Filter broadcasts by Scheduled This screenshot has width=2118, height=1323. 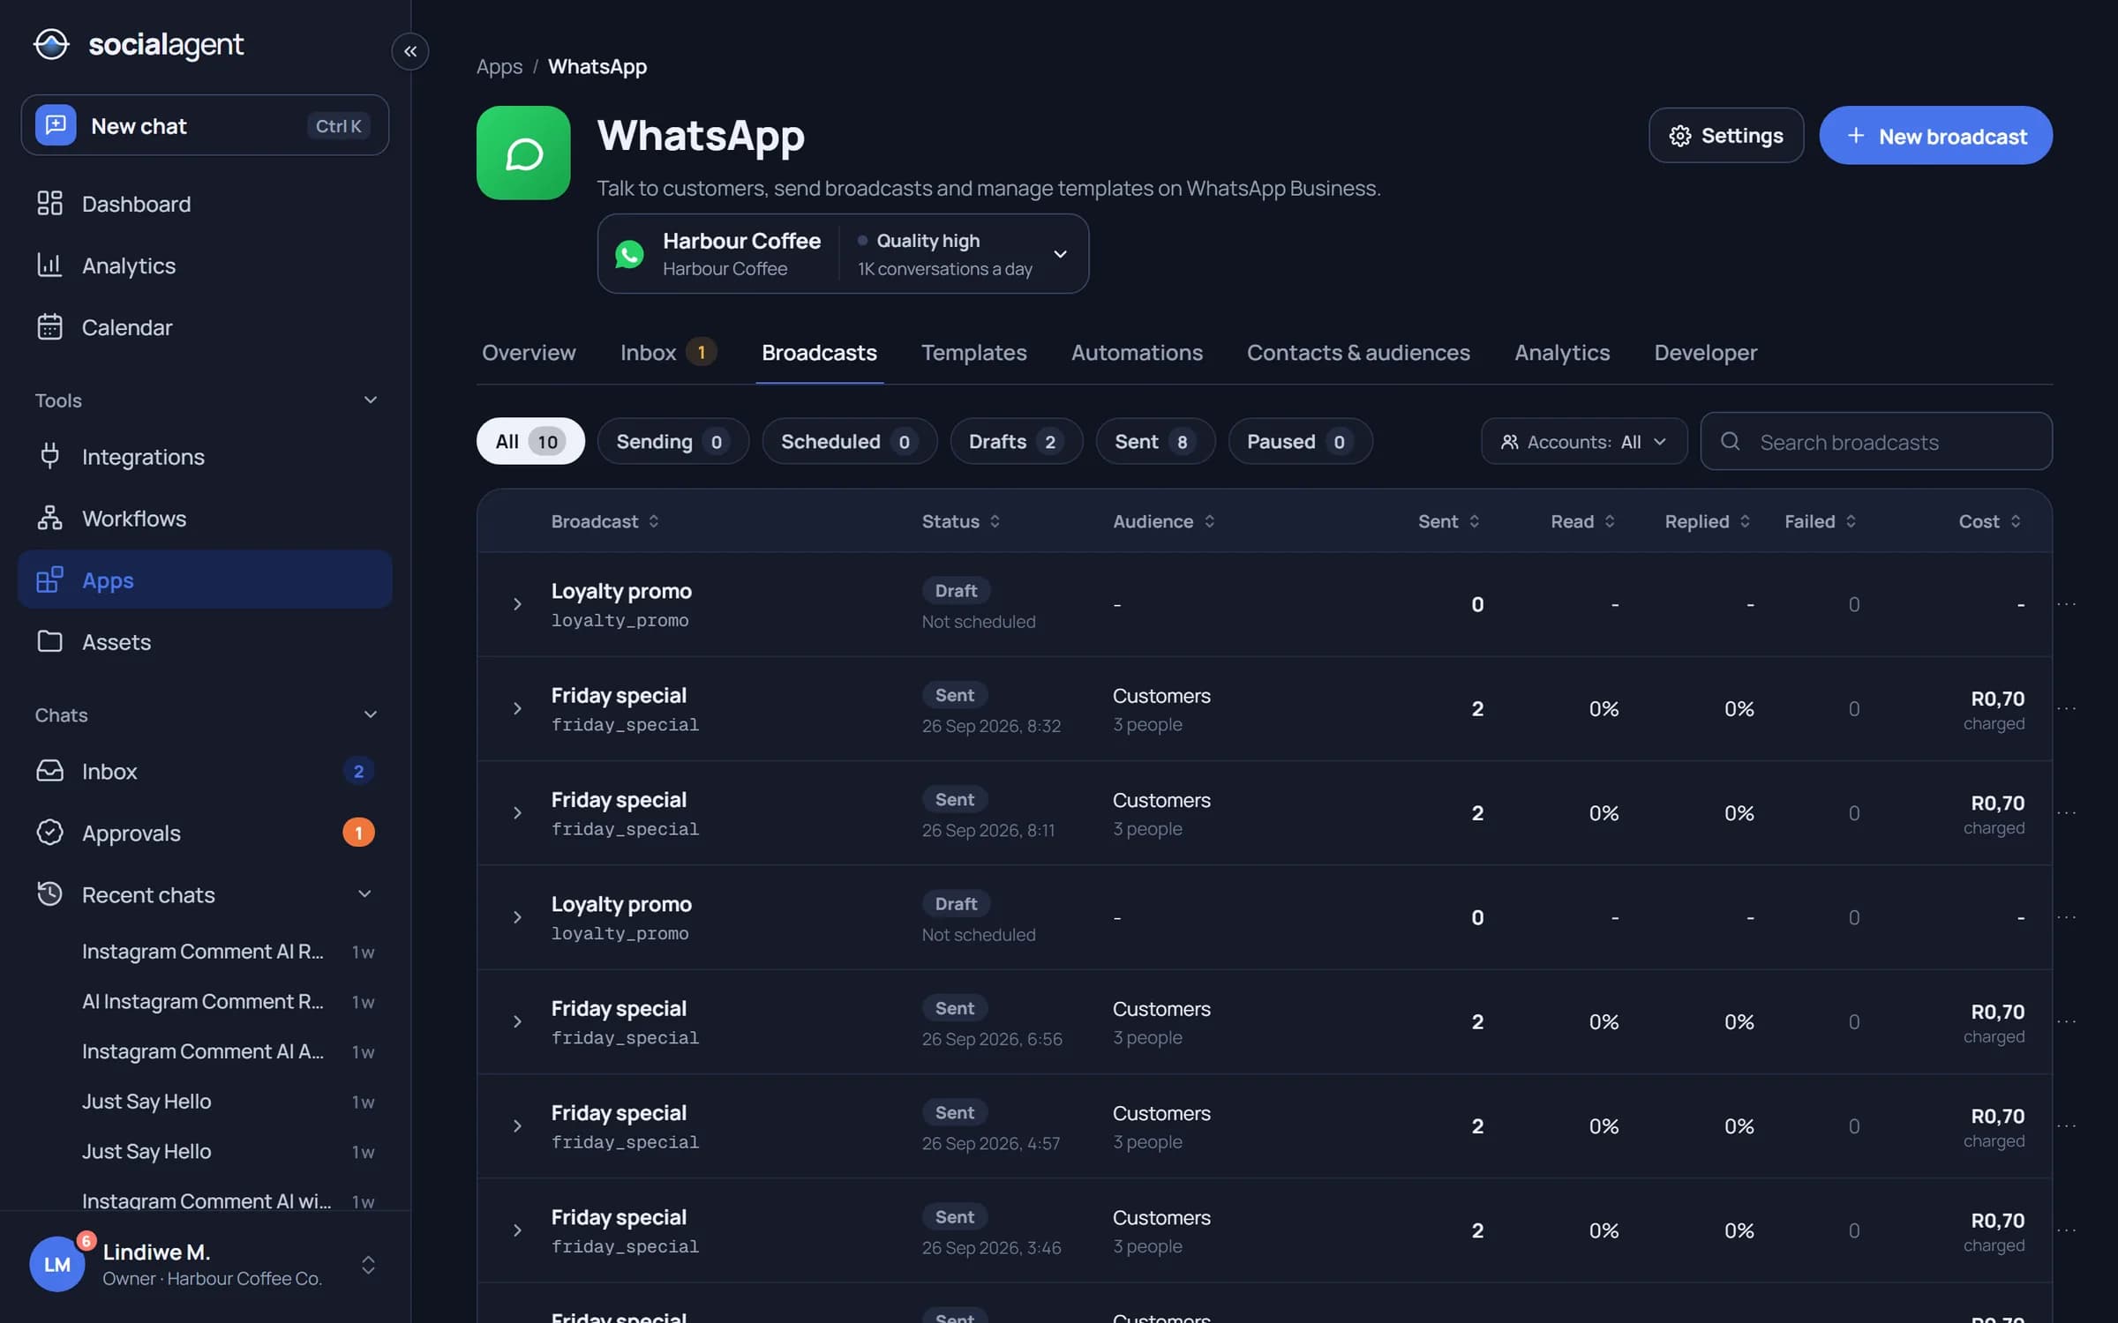coord(849,441)
